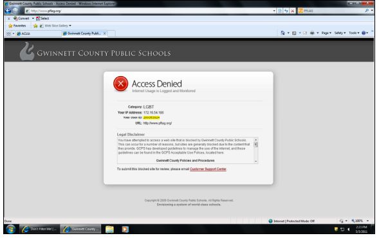The image size is (379, 238).
Task: Open the zoom level dropdown arrow
Action: click(367, 221)
